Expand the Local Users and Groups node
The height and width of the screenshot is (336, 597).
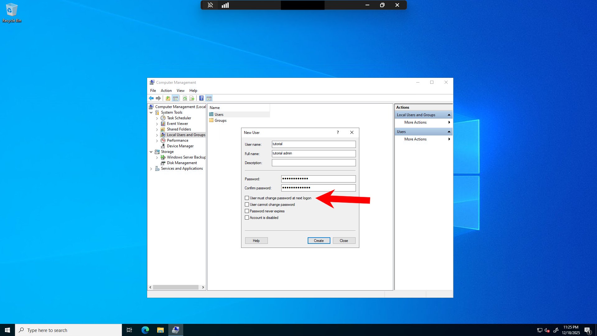(x=157, y=135)
